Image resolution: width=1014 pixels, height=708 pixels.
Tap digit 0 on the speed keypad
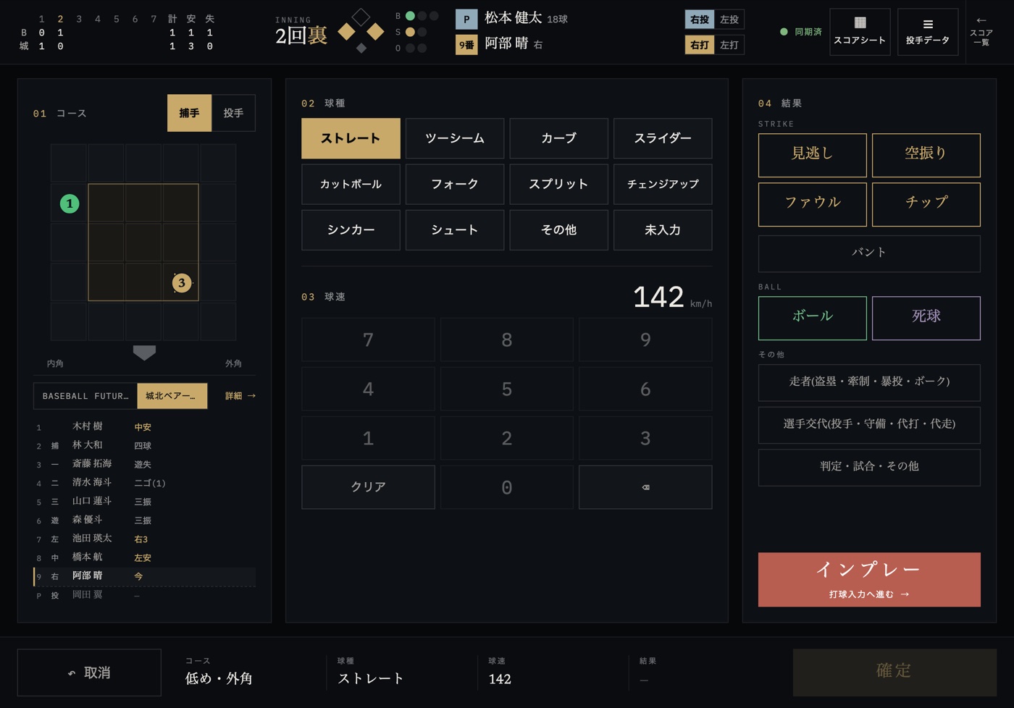coord(507,487)
